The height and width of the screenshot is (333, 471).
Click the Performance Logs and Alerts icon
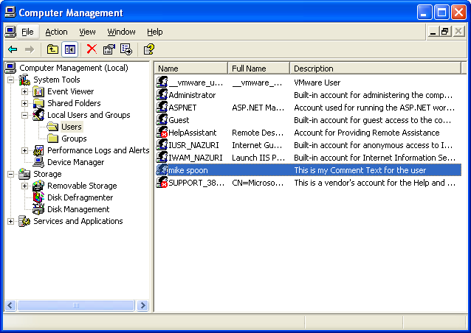point(38,150)
